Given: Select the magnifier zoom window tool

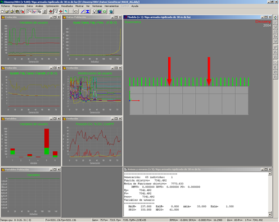Looking at the screenshot, I should point(56,12).
